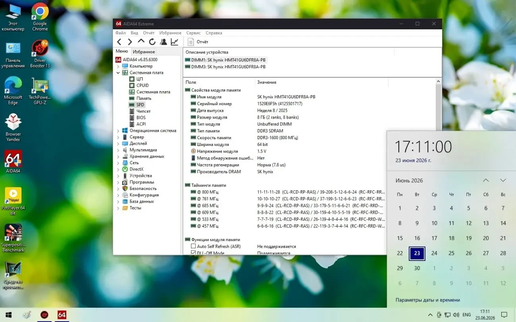Go forward with the right arrow toolbar icon
This screenshot has height=322, width=516.
[x=130, y=42]
